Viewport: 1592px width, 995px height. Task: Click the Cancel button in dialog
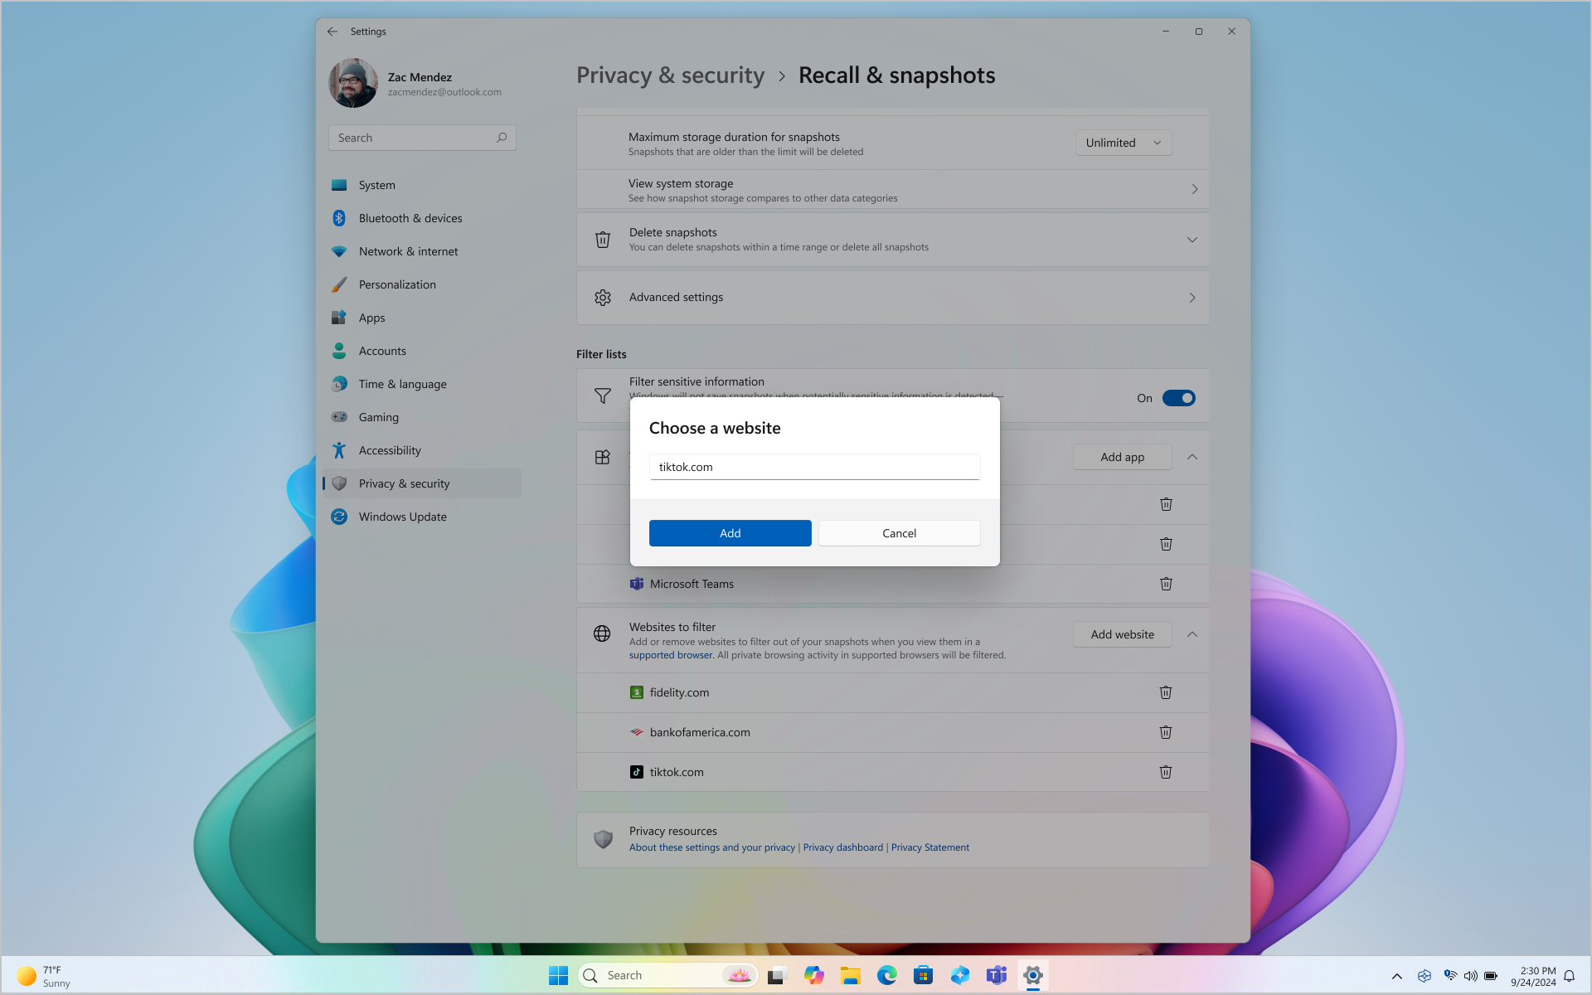(x=899, y=531)
